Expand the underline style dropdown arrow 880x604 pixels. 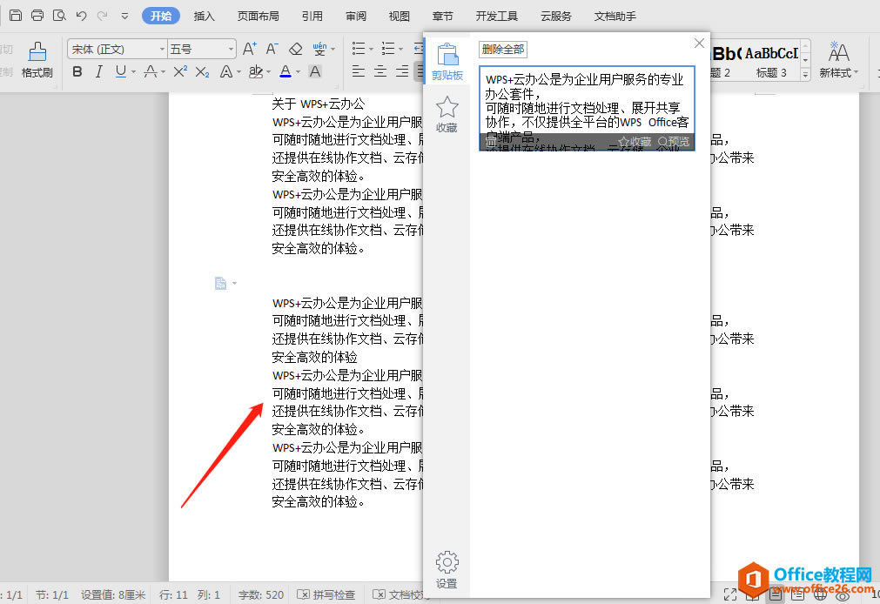(133, 72)
